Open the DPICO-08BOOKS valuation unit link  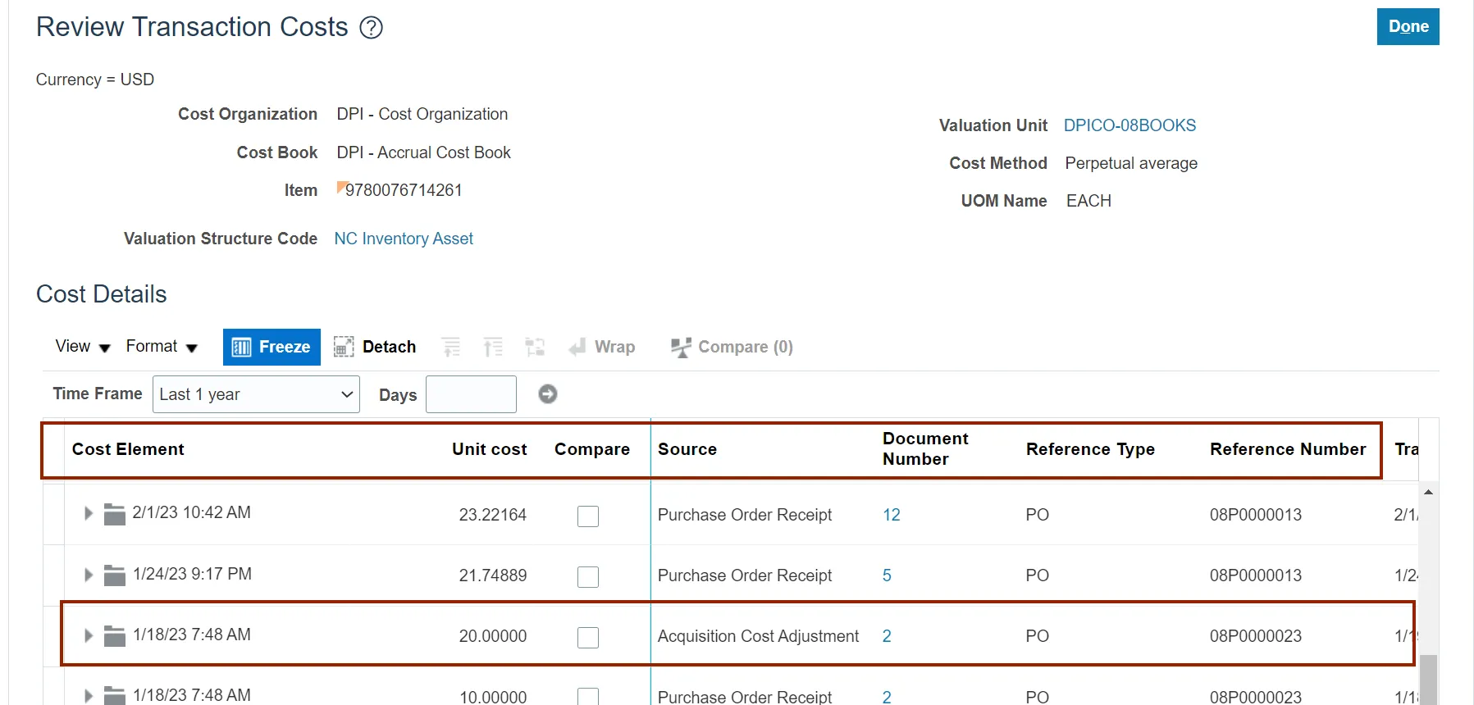[1129, 125]
